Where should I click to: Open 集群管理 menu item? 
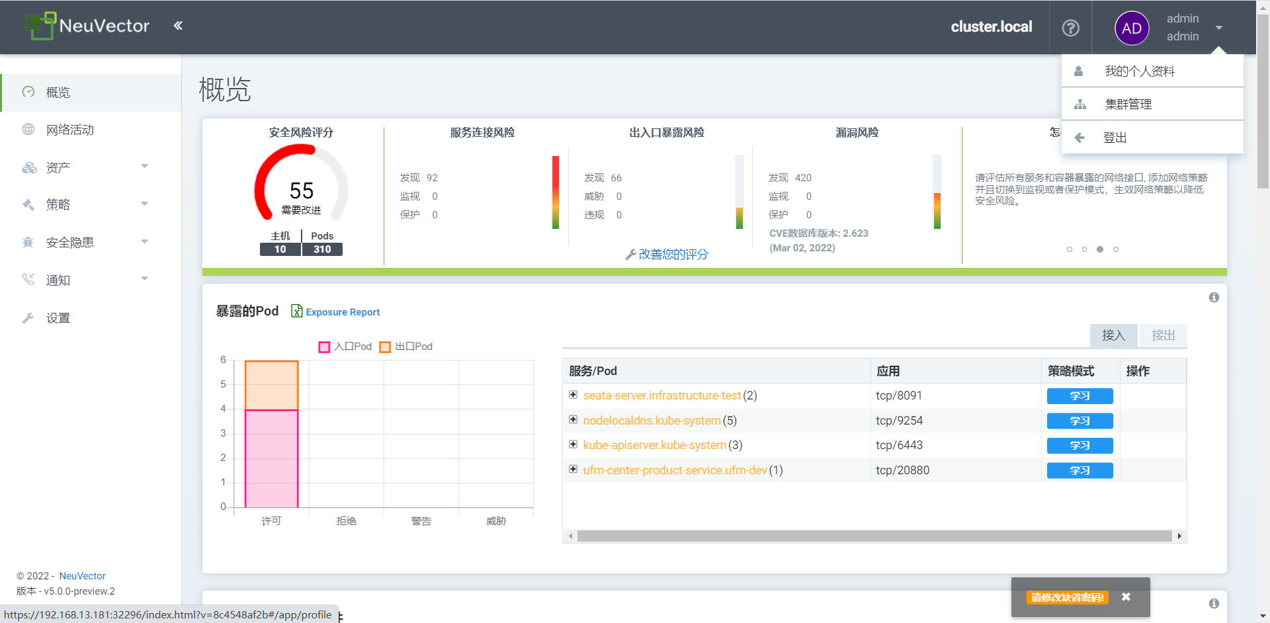point(1152,104)
